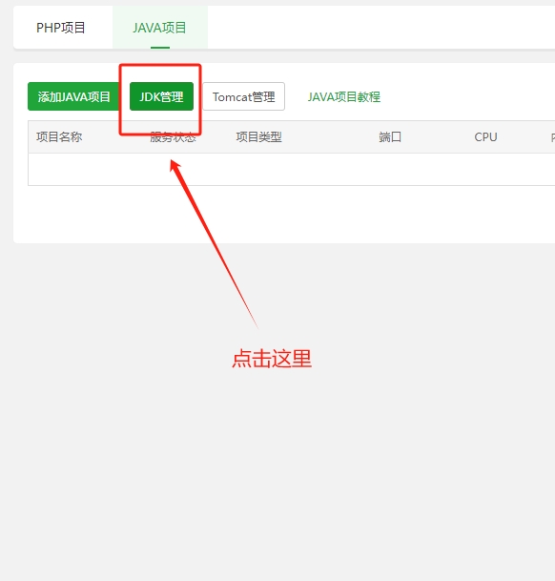Screen dimensions: 555x581
Task: Click the gray background below the 点击这里 text
Action: coord(277,474)
